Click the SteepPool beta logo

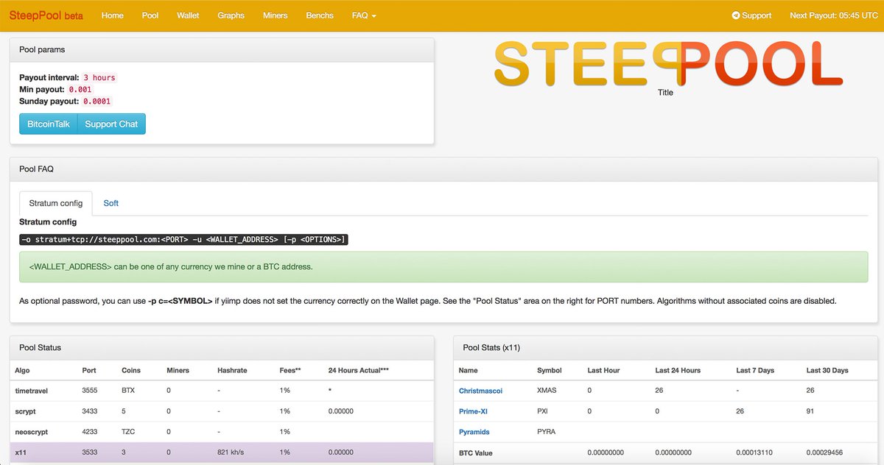point(44,15)
